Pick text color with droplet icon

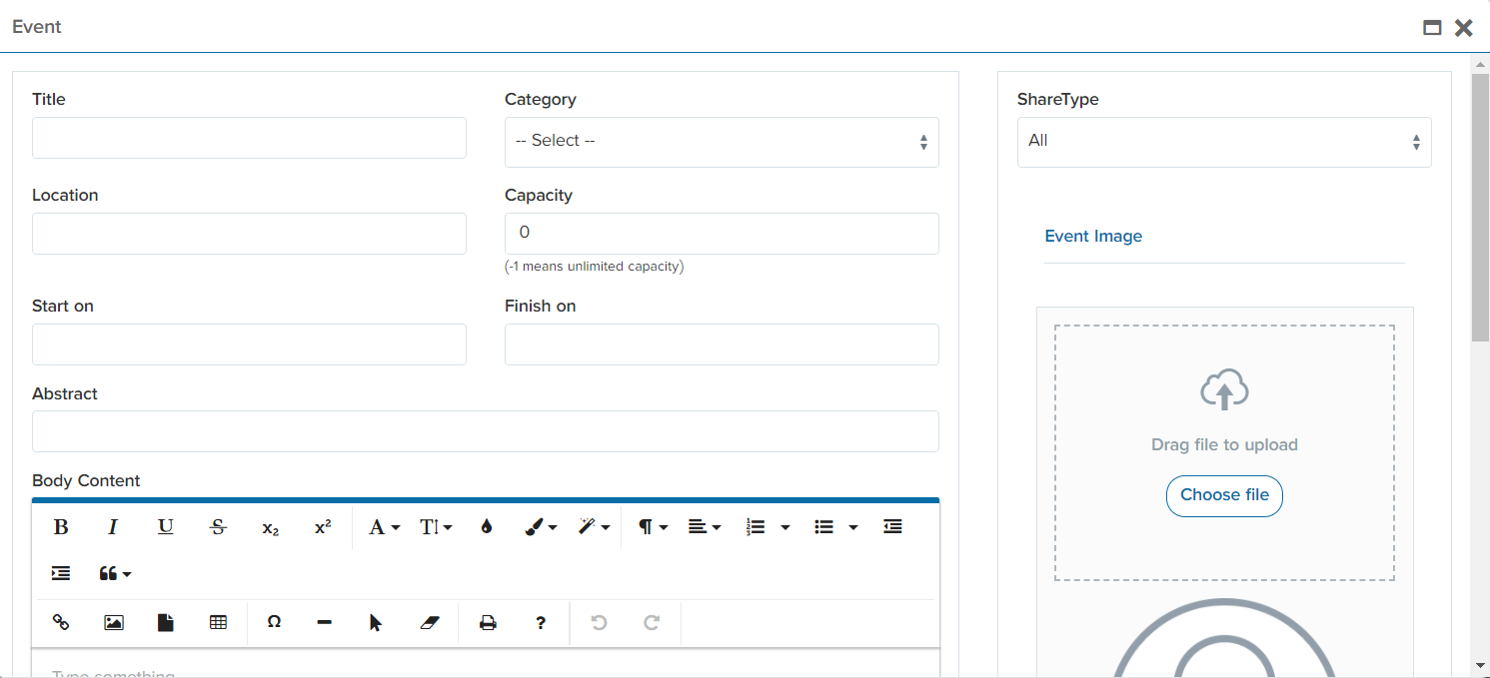(x=487, y=527)
